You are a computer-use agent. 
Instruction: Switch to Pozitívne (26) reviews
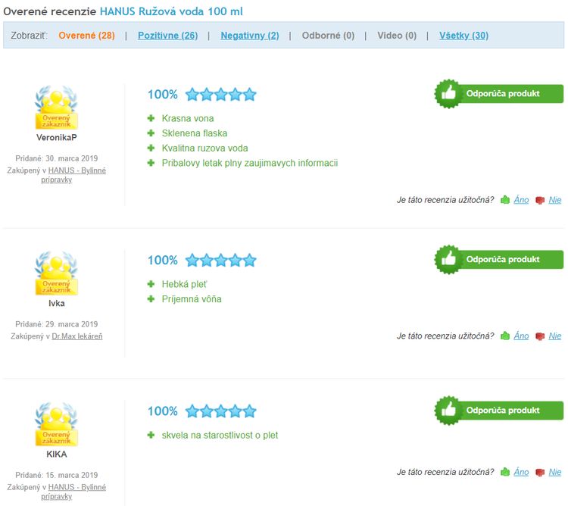(167, 36)
